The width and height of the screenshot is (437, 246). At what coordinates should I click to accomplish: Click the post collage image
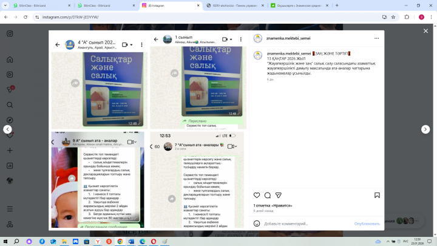click(x=149, y=130)
